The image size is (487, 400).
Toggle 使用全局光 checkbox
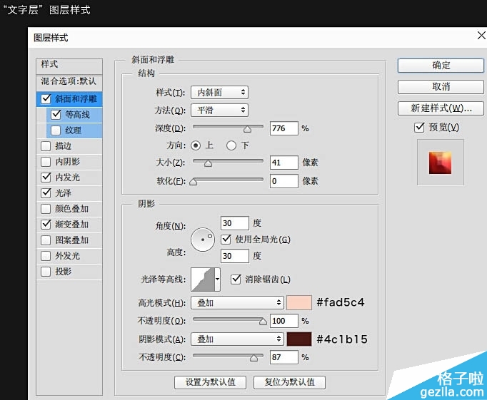point(227,240)
